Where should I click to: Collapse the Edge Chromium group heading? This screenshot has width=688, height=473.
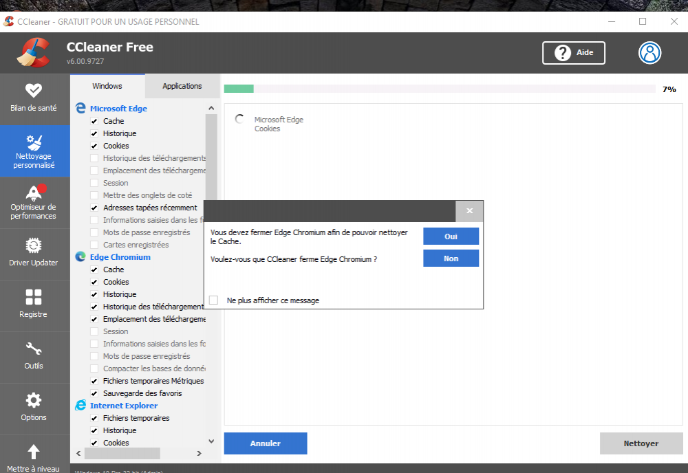click(120, 257)
